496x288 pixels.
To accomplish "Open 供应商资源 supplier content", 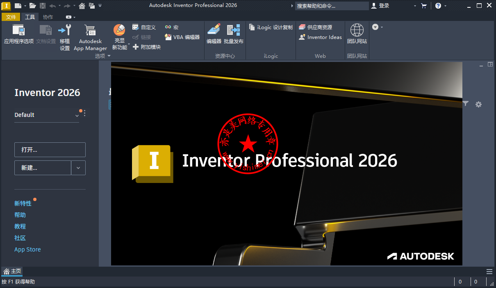I will [315, 27].
